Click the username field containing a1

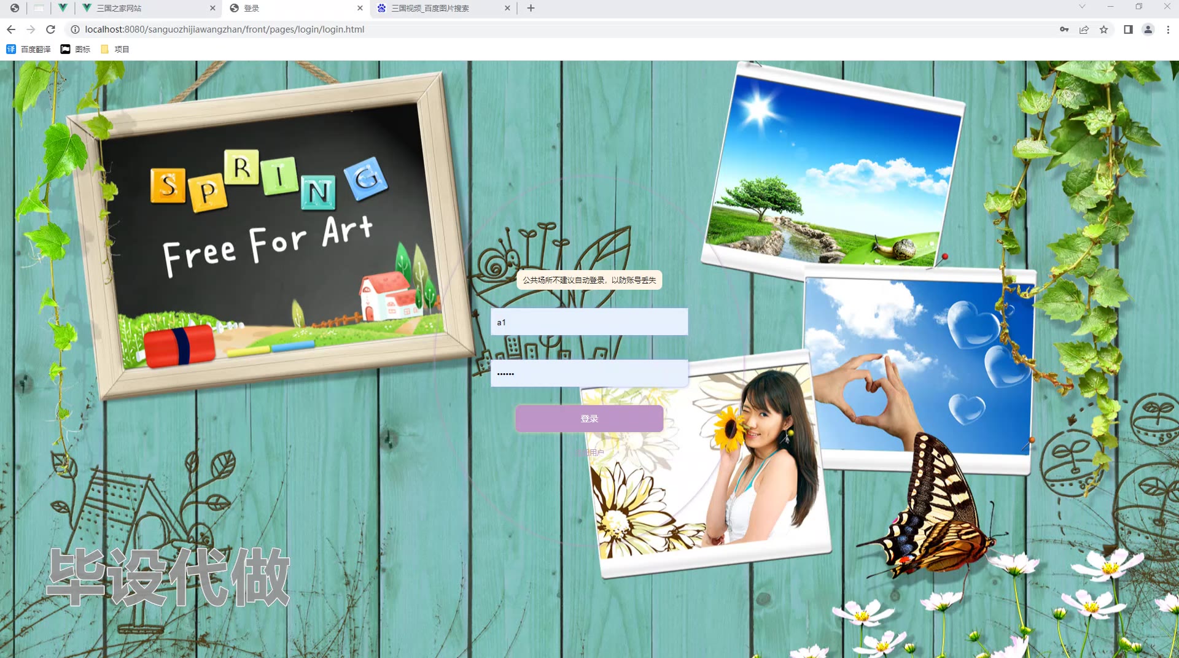(589, 322)
